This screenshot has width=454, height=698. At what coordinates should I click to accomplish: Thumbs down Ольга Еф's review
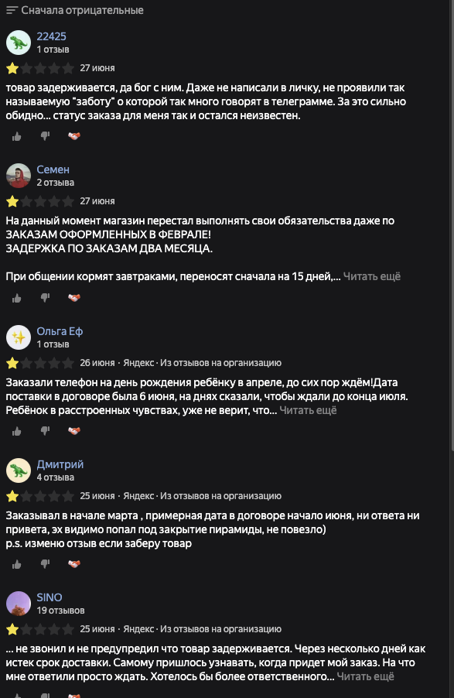[46, 431]
